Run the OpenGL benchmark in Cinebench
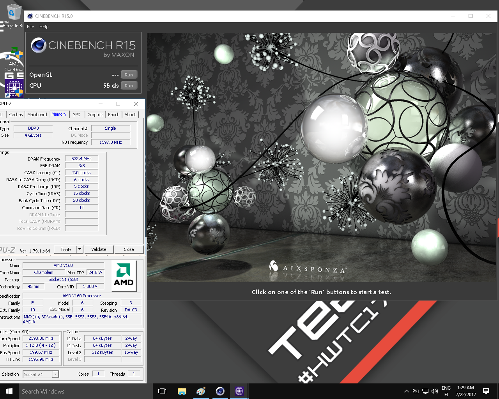Viewport: 499px width, 399px height. 129,75
